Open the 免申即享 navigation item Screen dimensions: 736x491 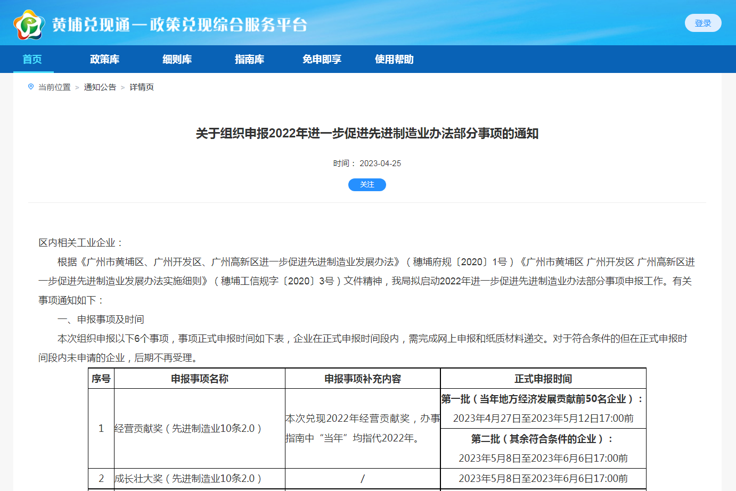point(322,59)
